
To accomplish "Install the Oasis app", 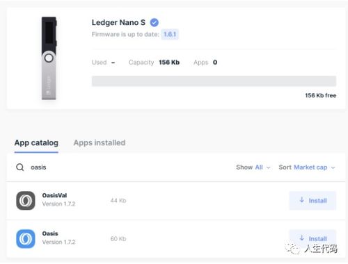I will pyautogui.click(x=313, y=238).
